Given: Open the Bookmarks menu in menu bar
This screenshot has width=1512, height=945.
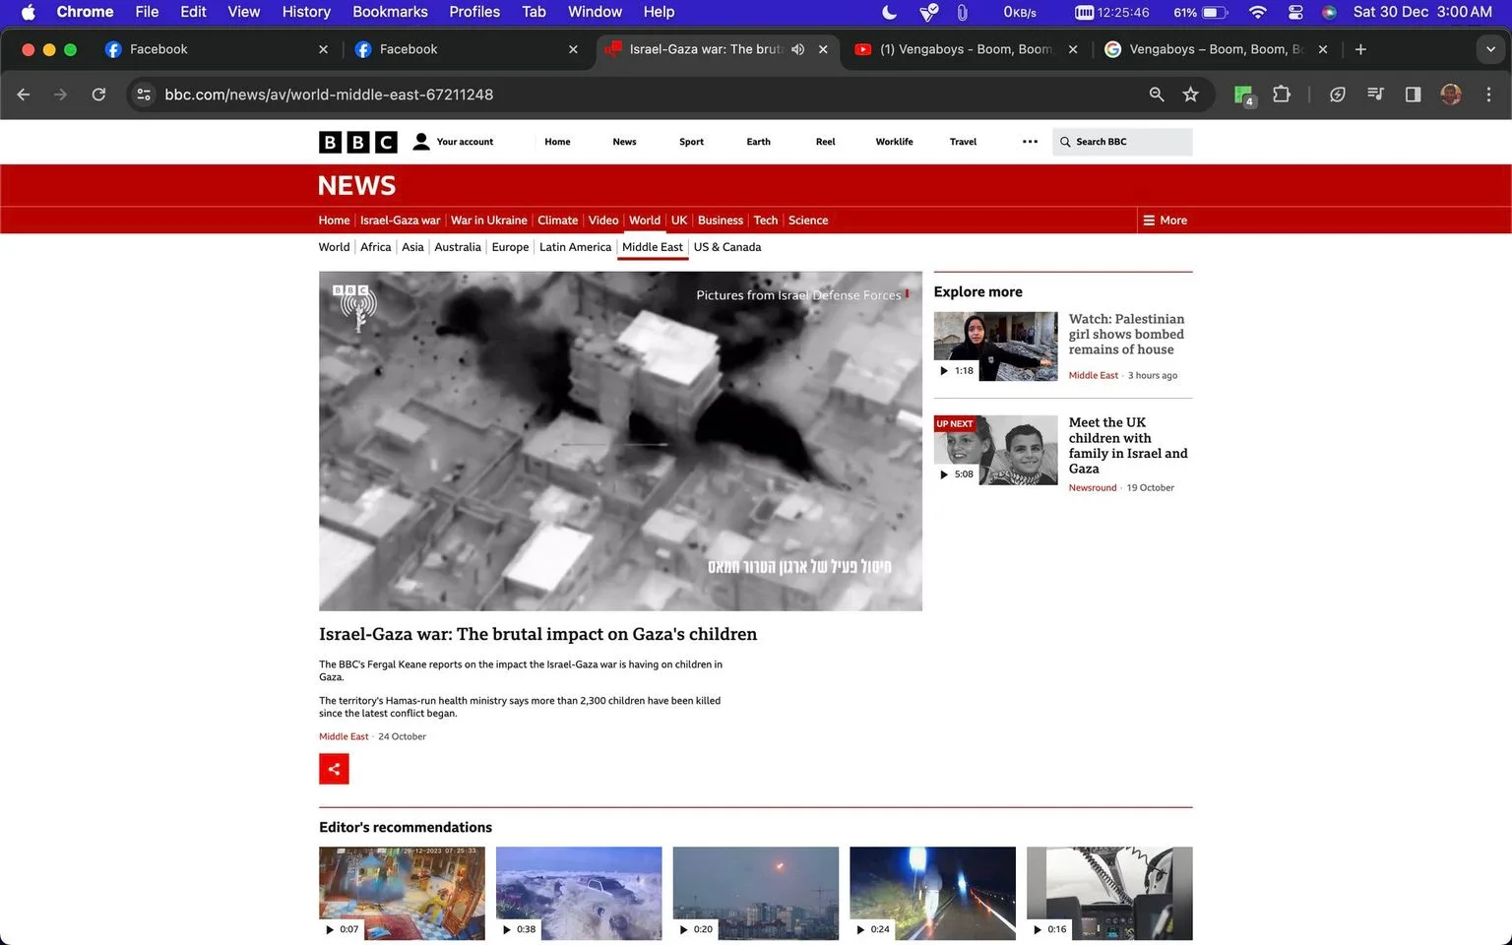Looking at the screenshot, I should point(390,12).
